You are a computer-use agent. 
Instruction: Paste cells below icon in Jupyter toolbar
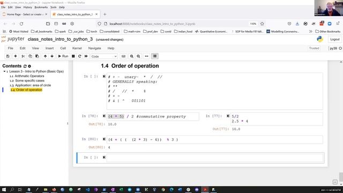click(37, 56)
